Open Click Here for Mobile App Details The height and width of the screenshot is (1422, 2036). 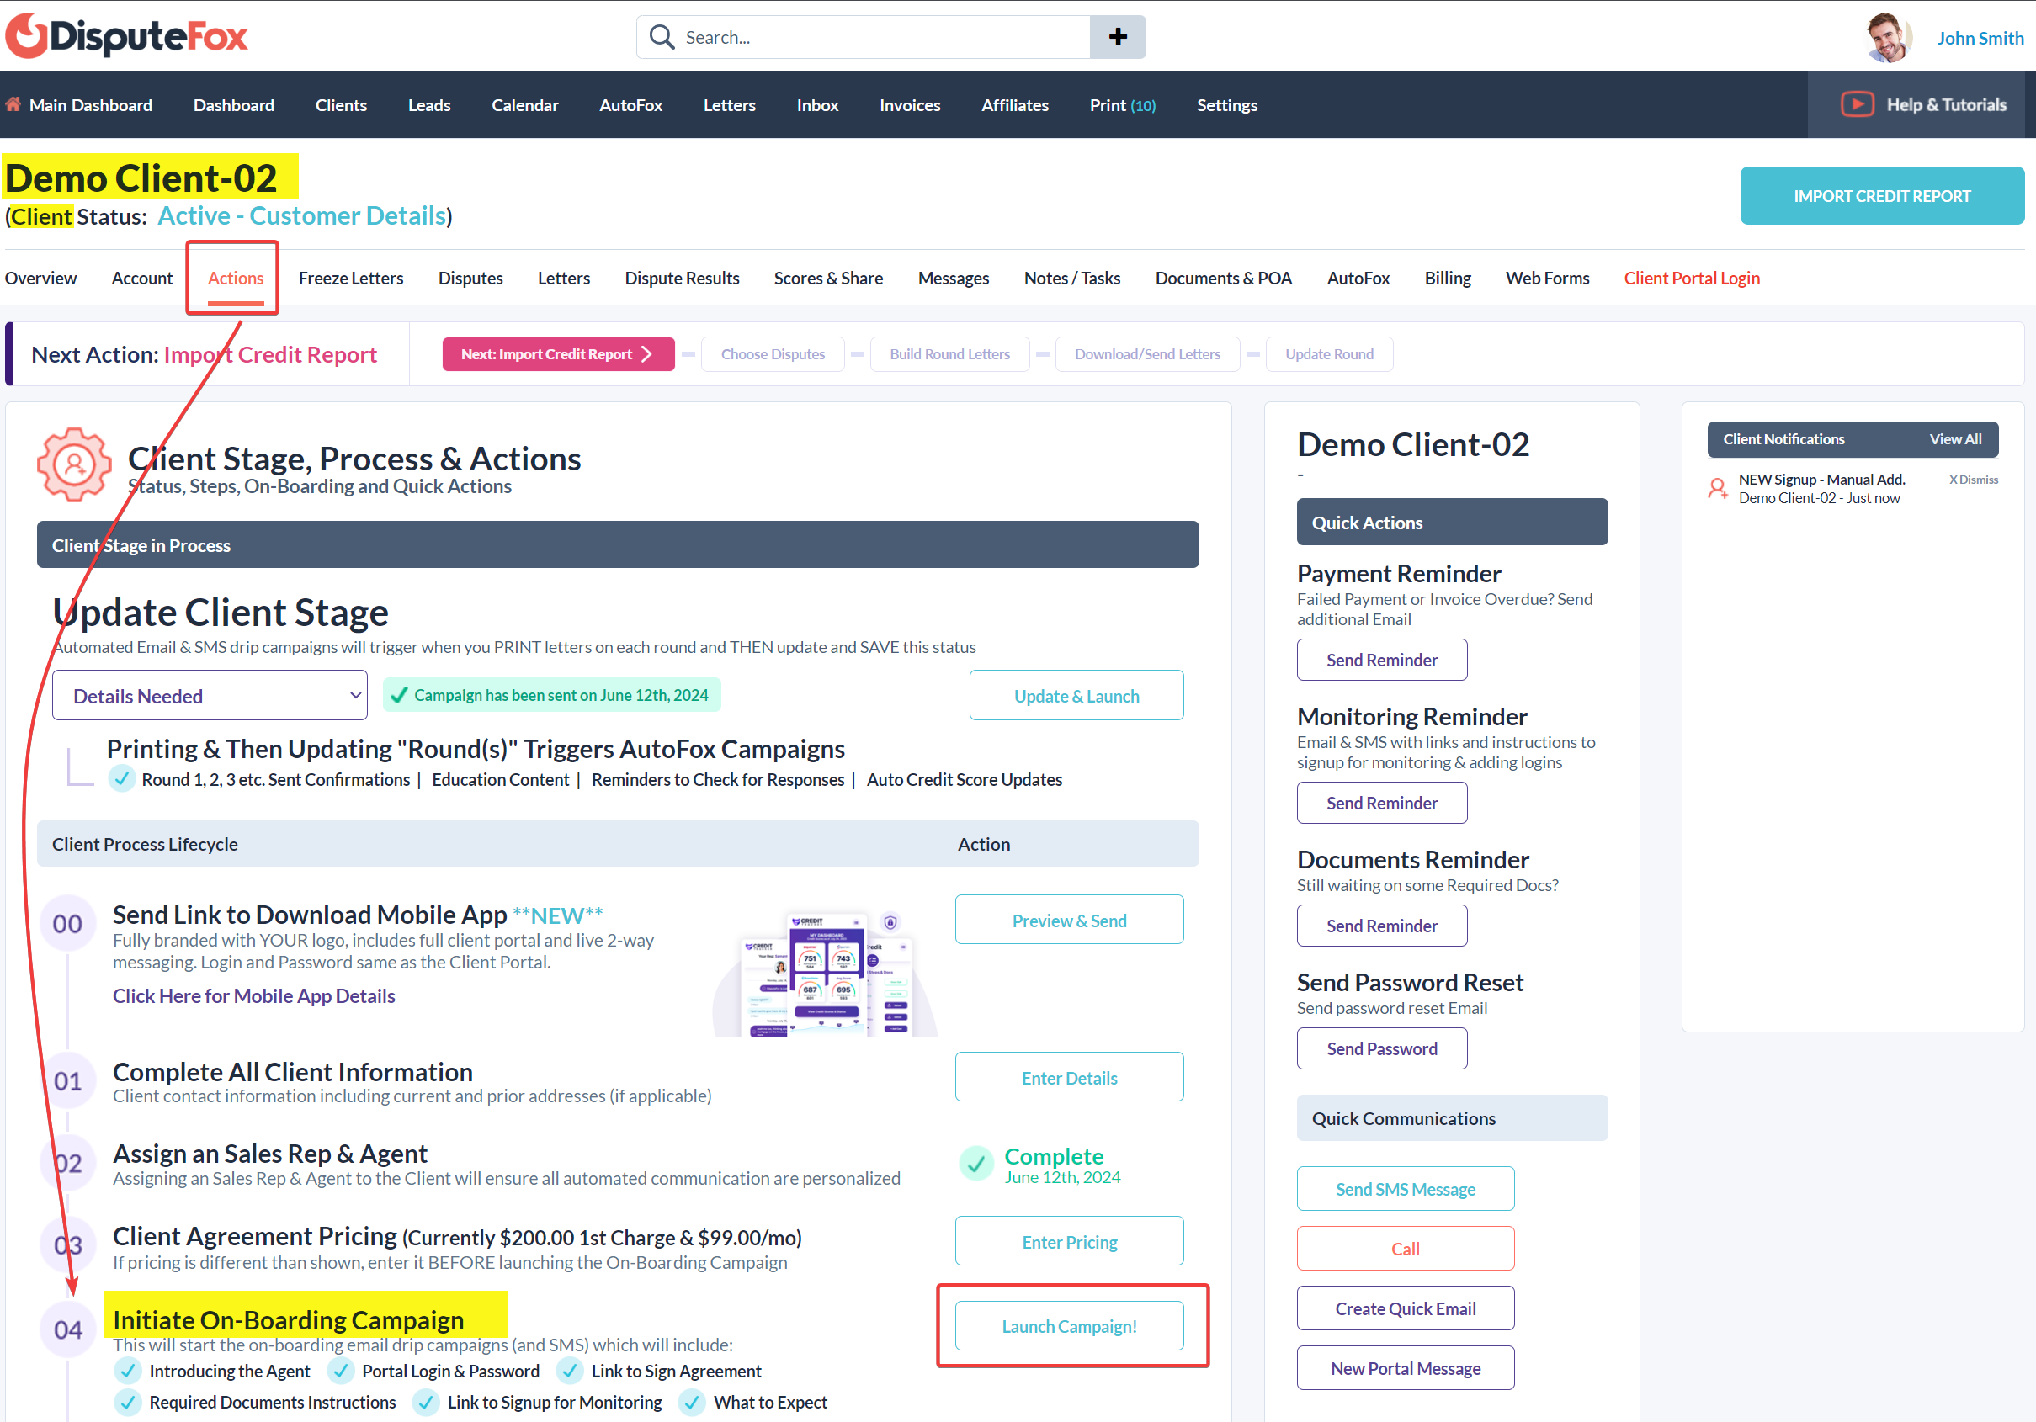pyautogui.click(x=253, y=995)
